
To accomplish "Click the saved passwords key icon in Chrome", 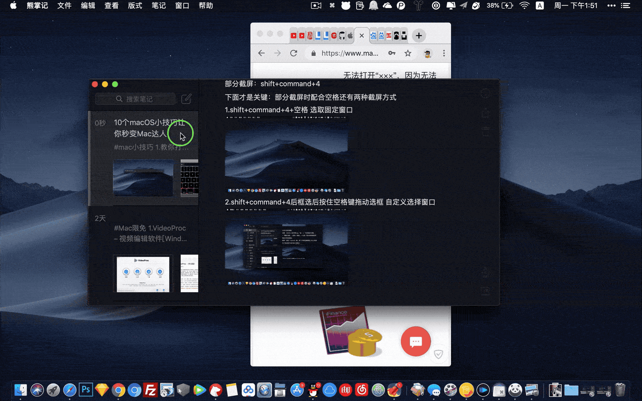I will point(392,53).
